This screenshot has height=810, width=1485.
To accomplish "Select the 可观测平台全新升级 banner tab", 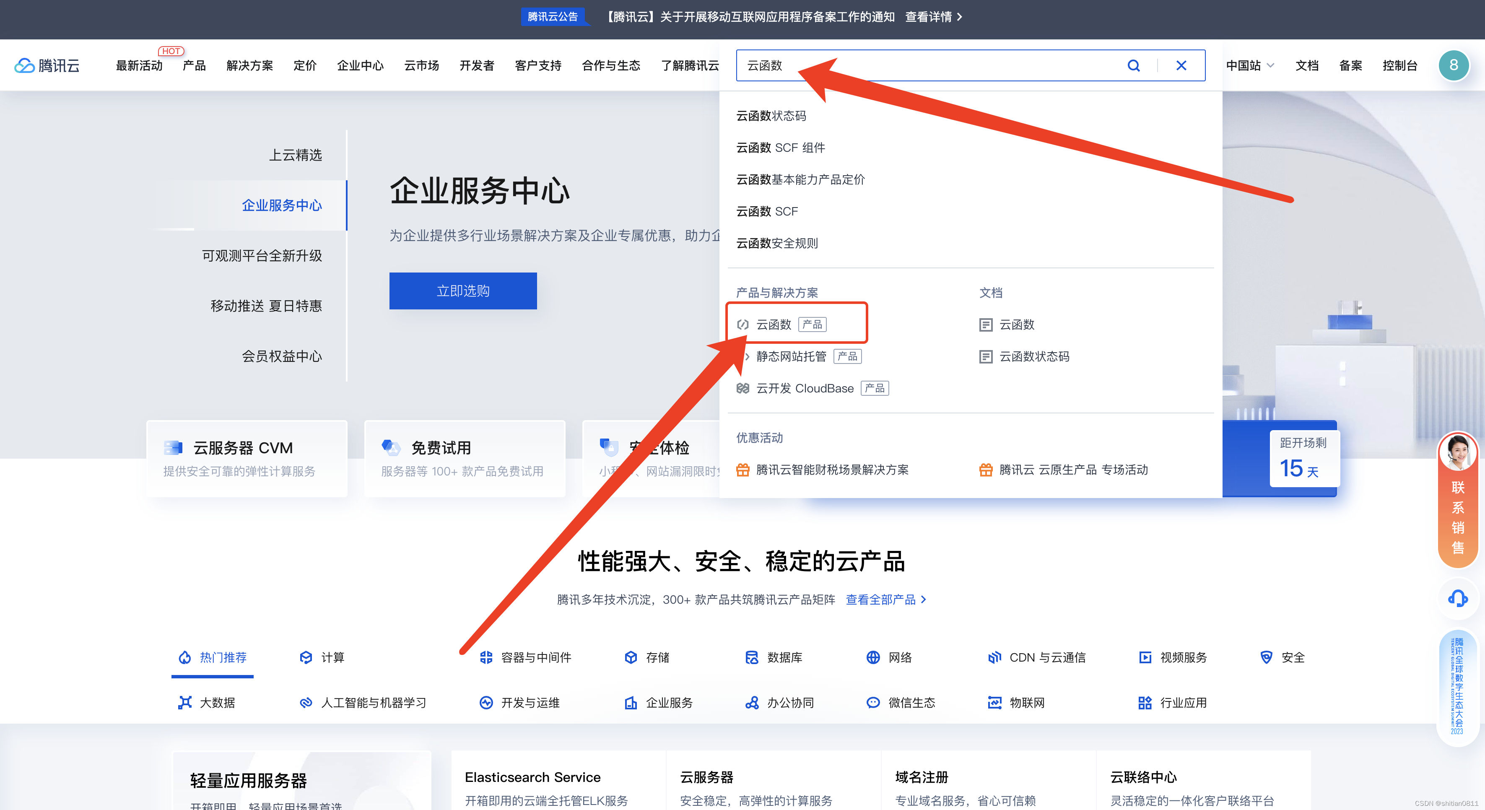I will [x=262, y=255].
